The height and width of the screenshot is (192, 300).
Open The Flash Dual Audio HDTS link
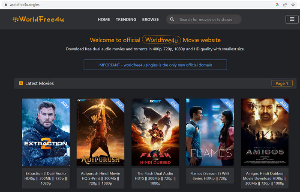click(155, 178)
